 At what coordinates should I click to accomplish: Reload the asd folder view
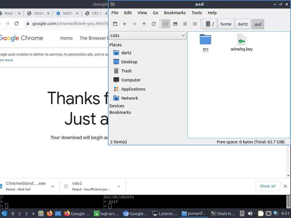[x=154, y=24]
